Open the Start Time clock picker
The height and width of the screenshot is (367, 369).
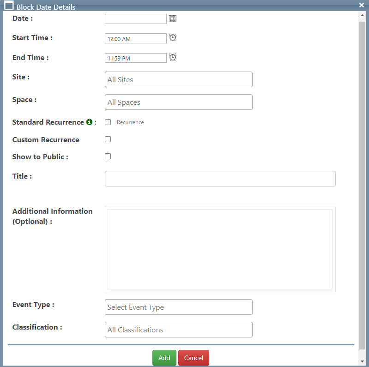click(x=173, y=37)
